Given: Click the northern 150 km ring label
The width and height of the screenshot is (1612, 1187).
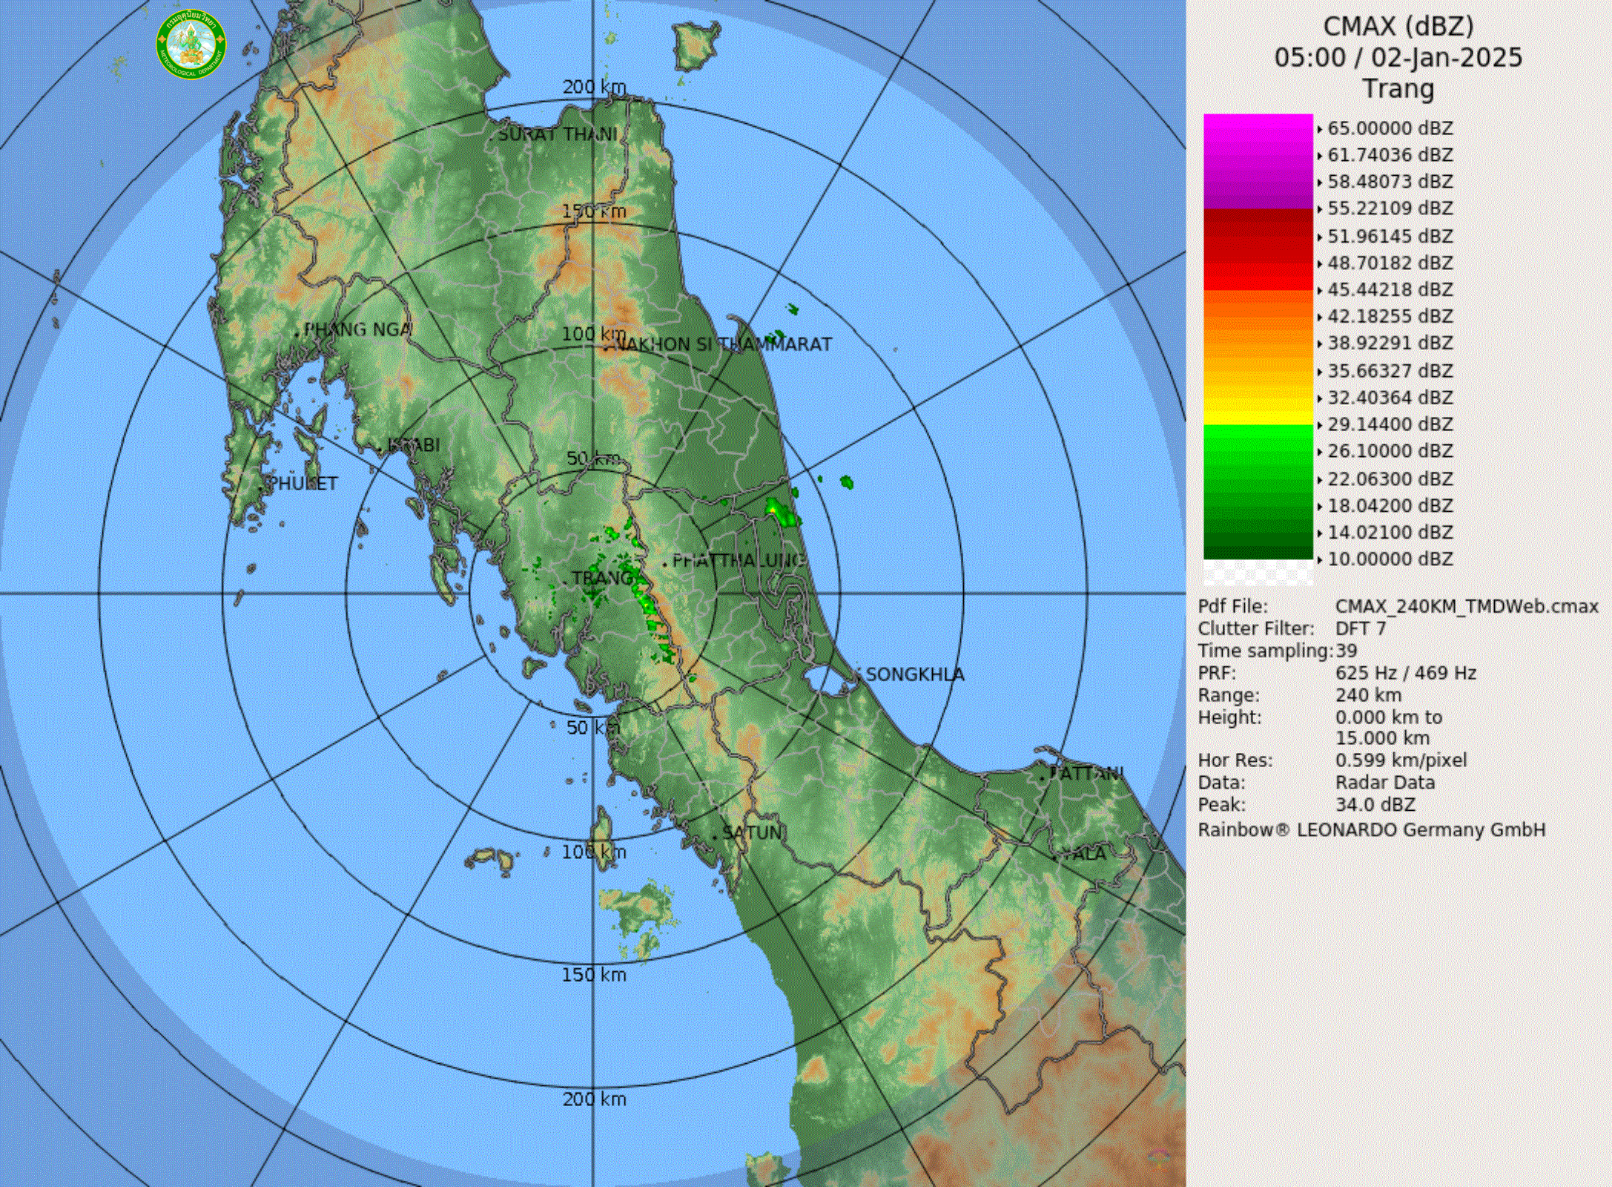Looking at the screenshot, I should pyautogui.click(x=594, y=211).
